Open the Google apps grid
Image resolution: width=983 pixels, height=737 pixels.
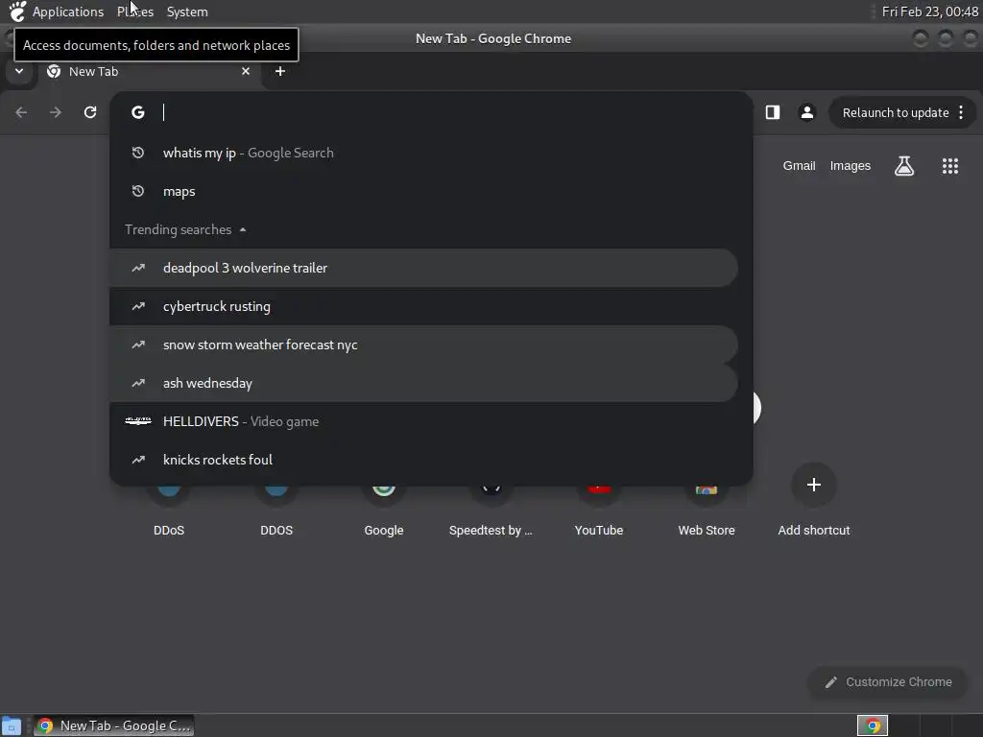(949, 166)
